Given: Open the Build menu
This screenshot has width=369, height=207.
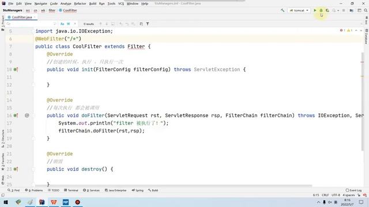Looking at the screenshot, I should click(92, 3).
